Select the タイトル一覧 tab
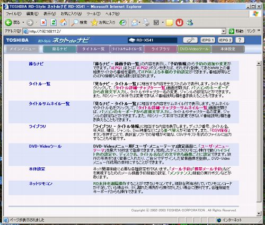The image size is (265, 225). (93, 49)
